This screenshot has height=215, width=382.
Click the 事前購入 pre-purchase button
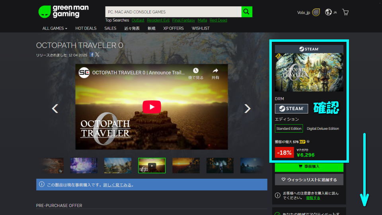click(309, 167)
